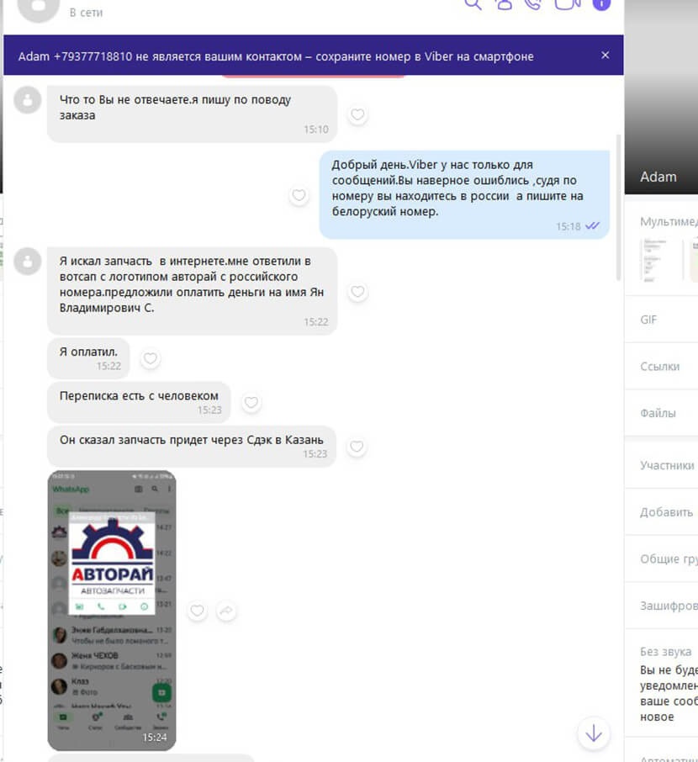The width and height of the screenshot is (698, 762).
Task: Start a video call with Adam
Action: tap(568, 3)
